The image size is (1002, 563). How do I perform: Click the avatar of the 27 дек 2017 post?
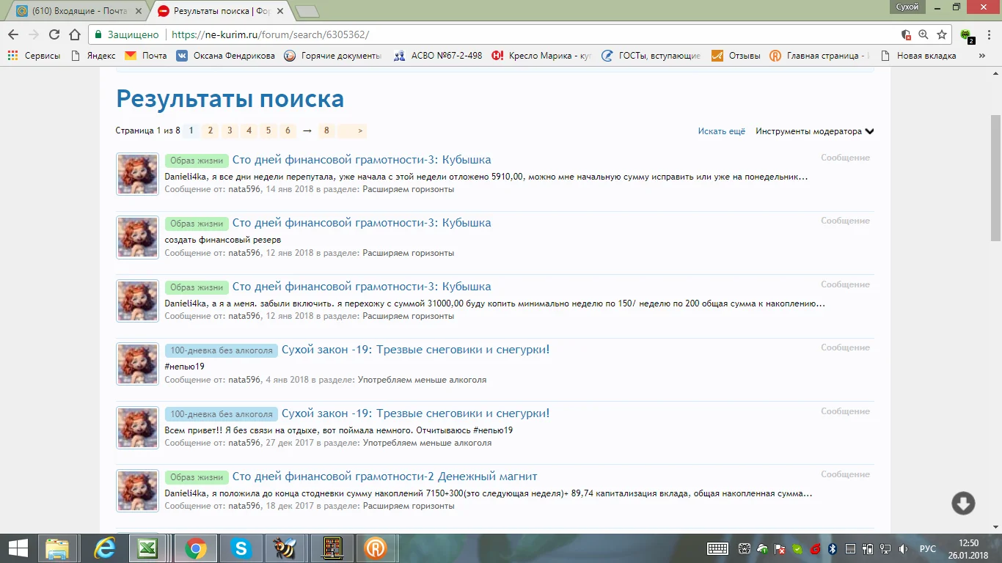pos(137,428)
